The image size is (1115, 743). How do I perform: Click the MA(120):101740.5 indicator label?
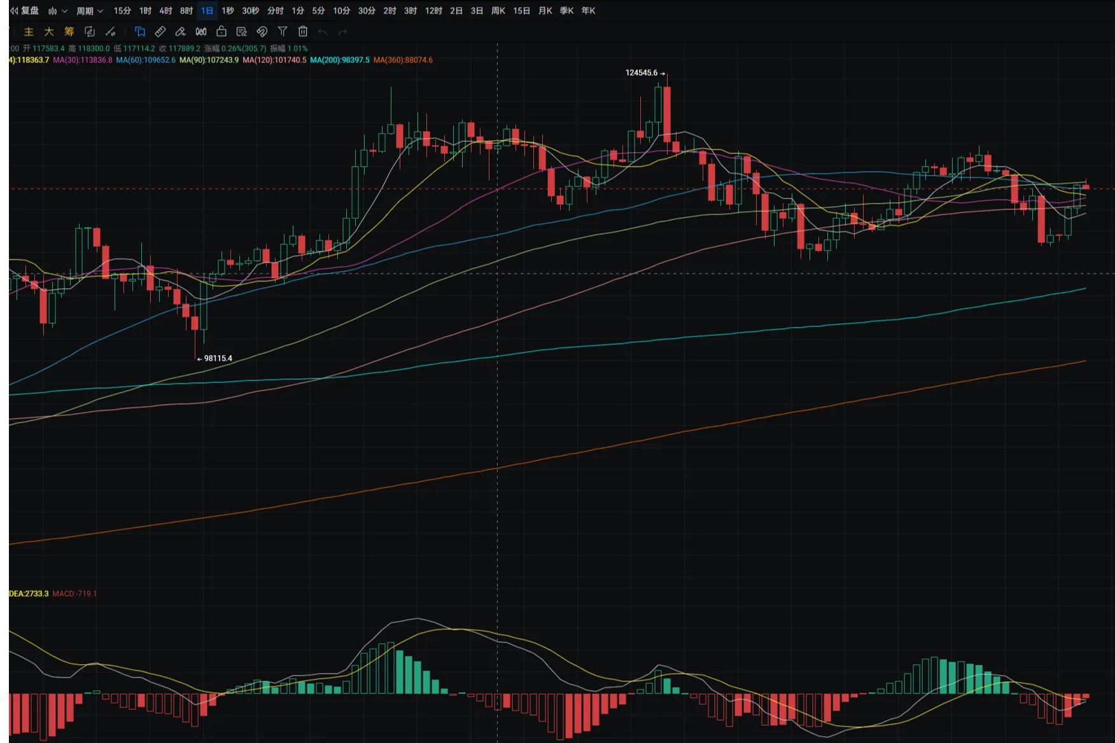coord(274,60)
